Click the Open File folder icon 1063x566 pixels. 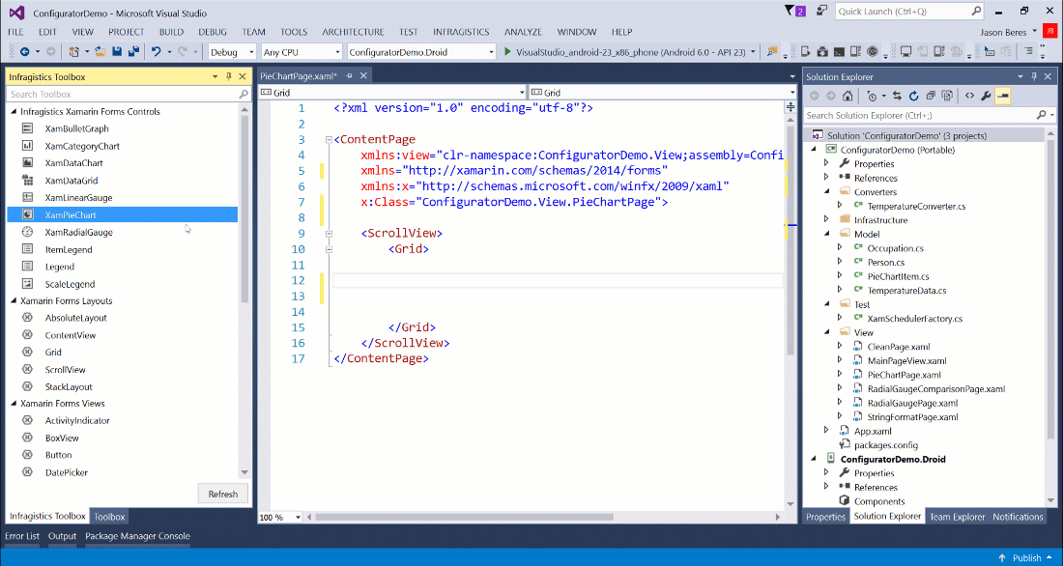(100, 51)
